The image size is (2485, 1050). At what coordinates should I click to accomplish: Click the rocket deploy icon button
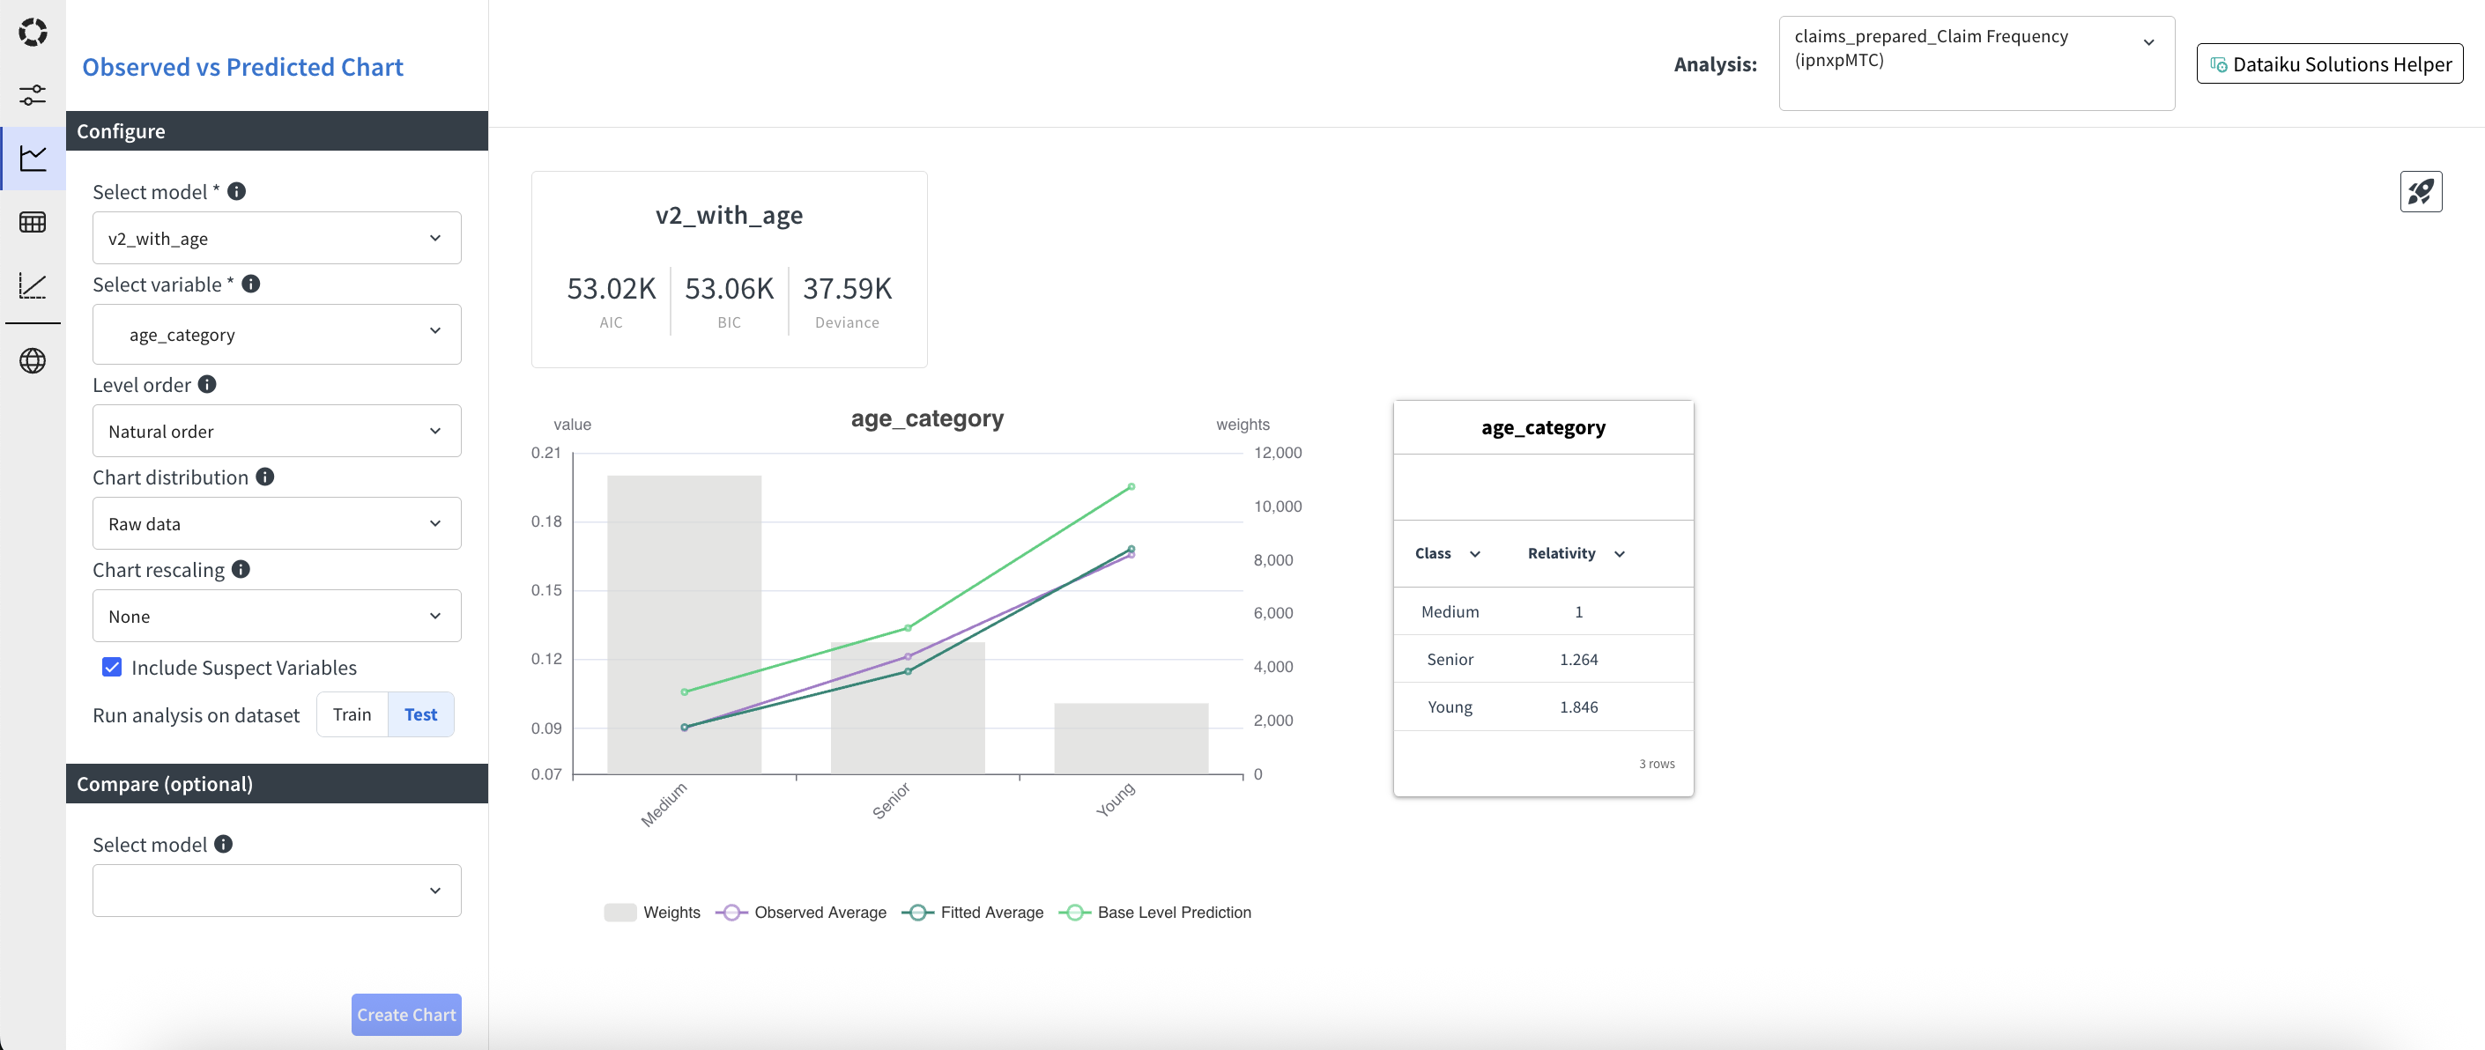pos(2420,192)
